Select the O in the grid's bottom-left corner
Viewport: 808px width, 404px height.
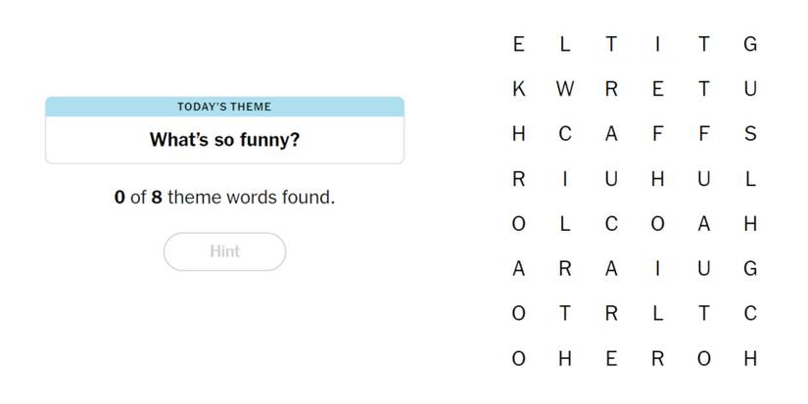518,359
